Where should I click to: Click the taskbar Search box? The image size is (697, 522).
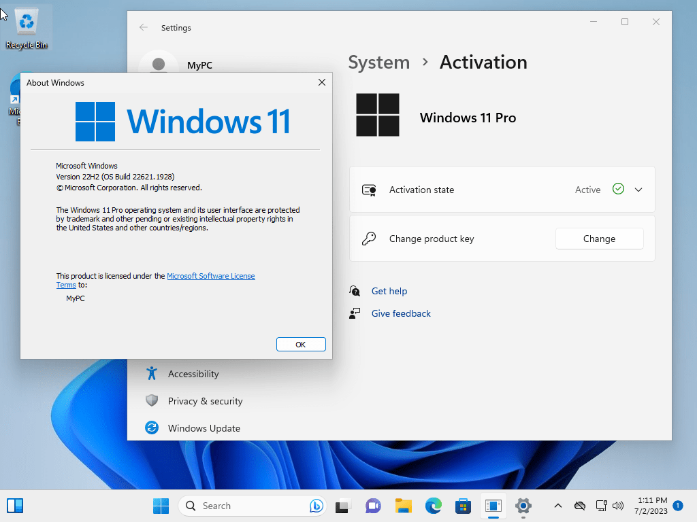pos(252,506)
